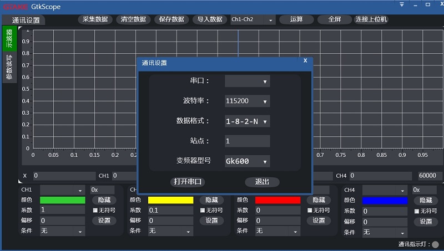This screenshot has height=251, width=444.
Task: Expand the 波特率 115200 dropdown
Action: point(247,101)
